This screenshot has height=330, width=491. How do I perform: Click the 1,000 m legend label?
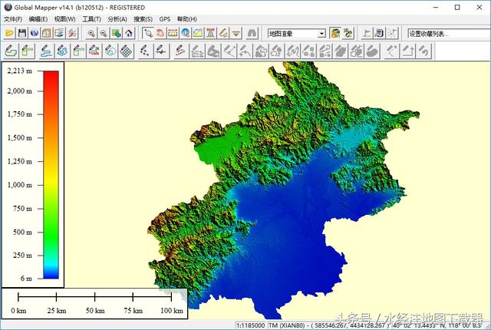20,185
